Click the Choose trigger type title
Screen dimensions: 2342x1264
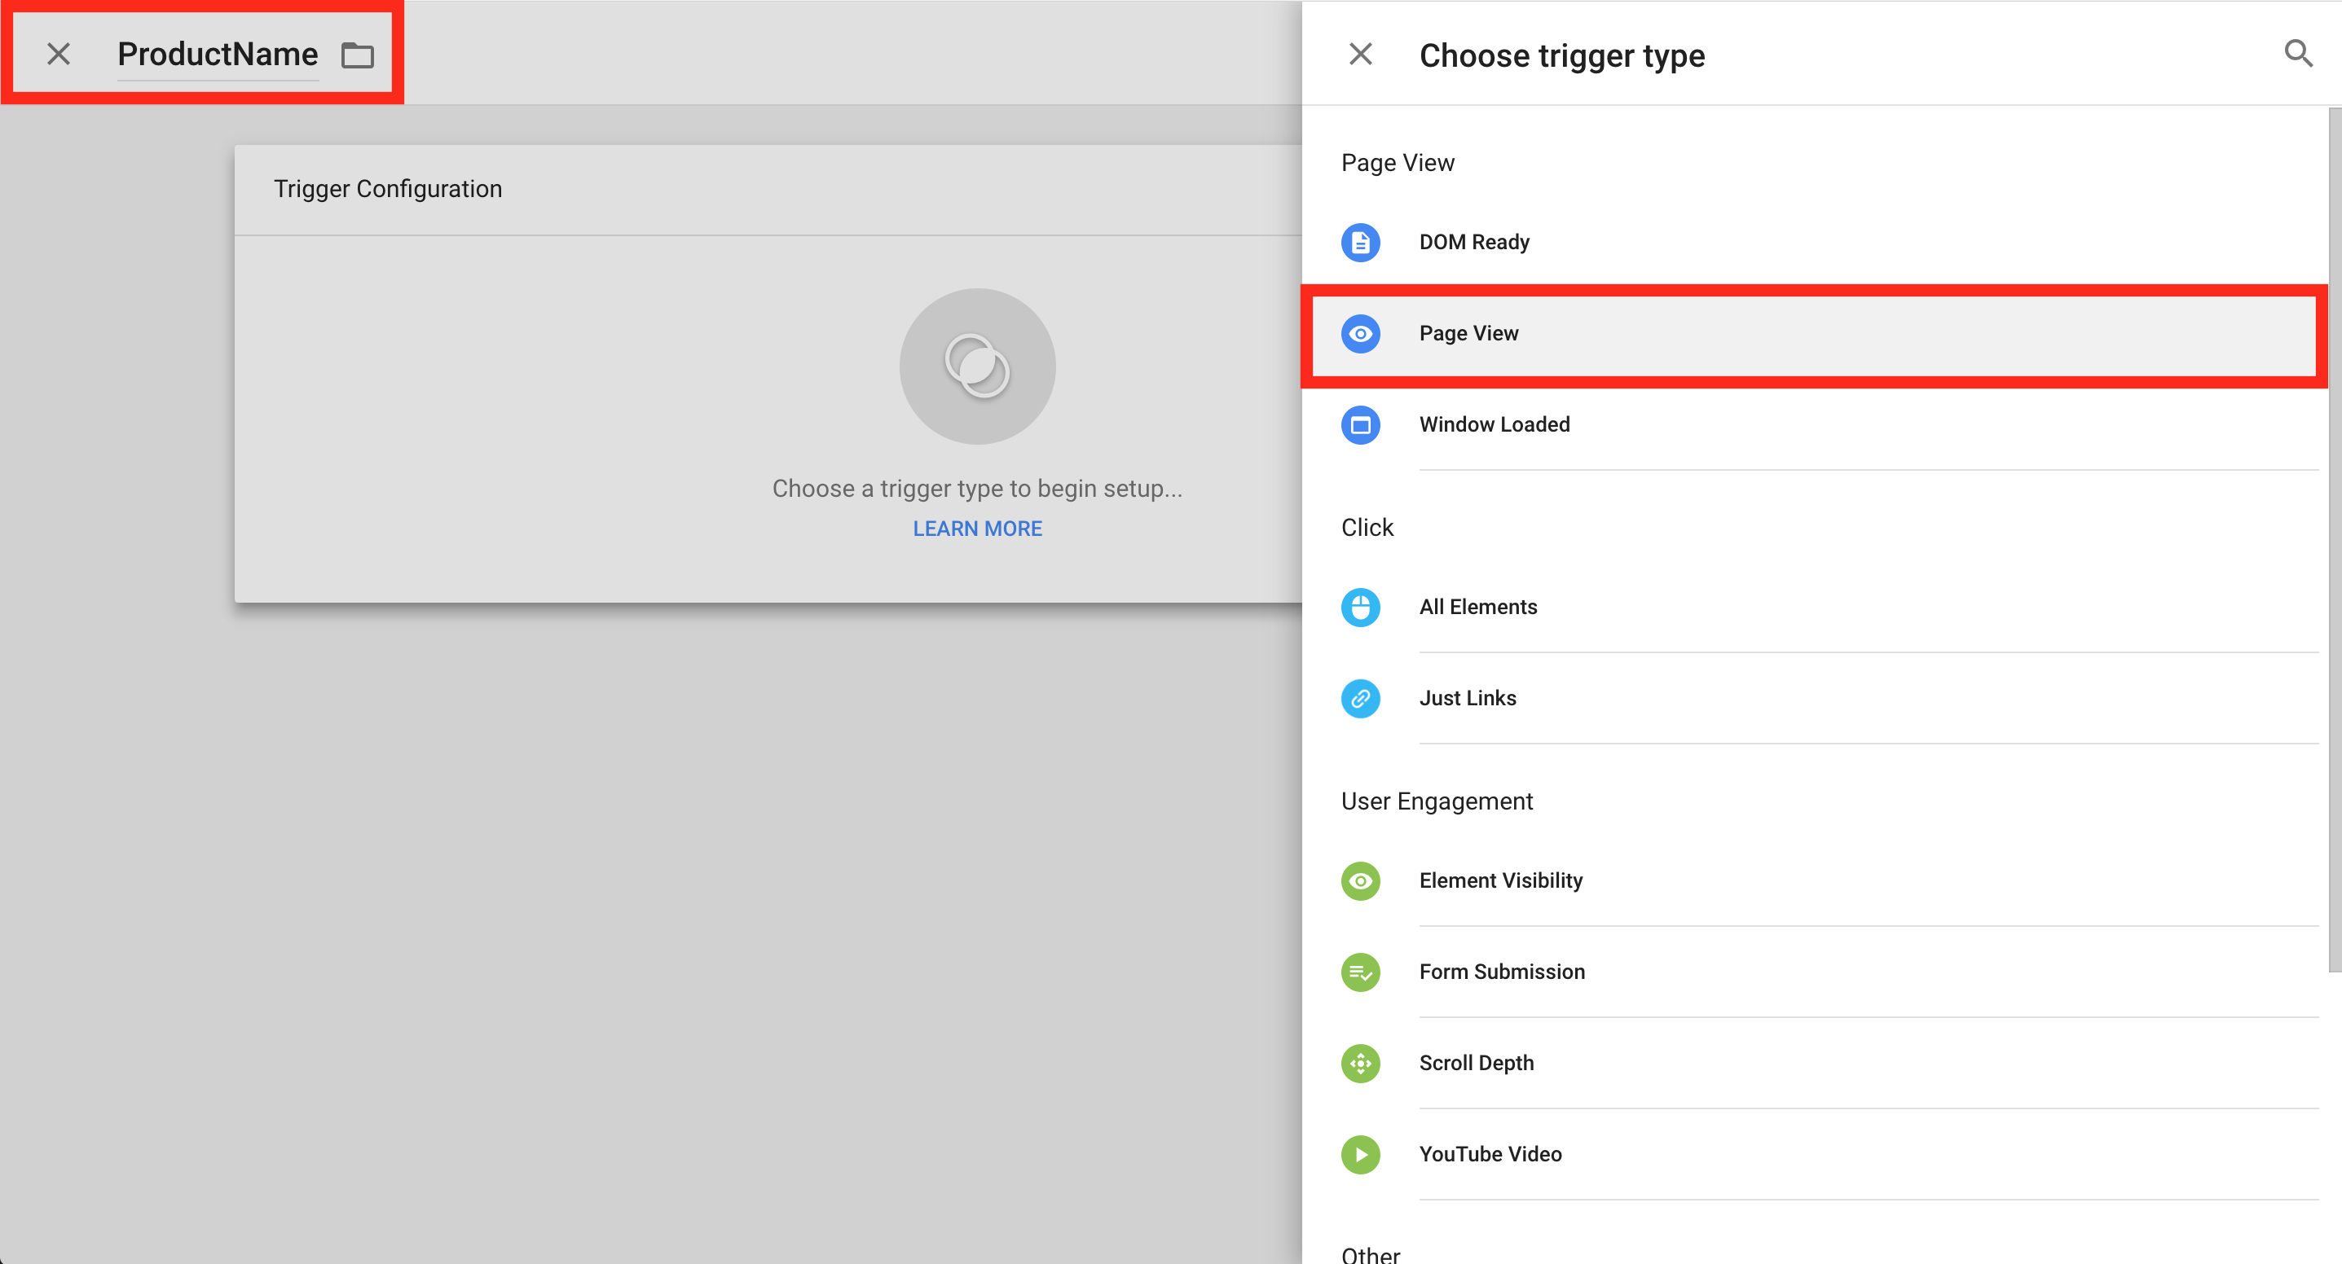pos(1562,55)
